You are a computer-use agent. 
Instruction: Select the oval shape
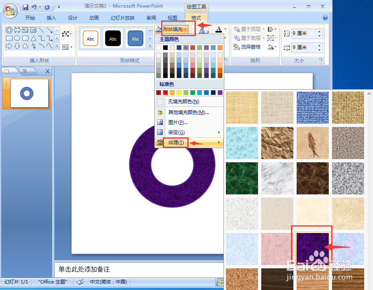tap(17, 38)
